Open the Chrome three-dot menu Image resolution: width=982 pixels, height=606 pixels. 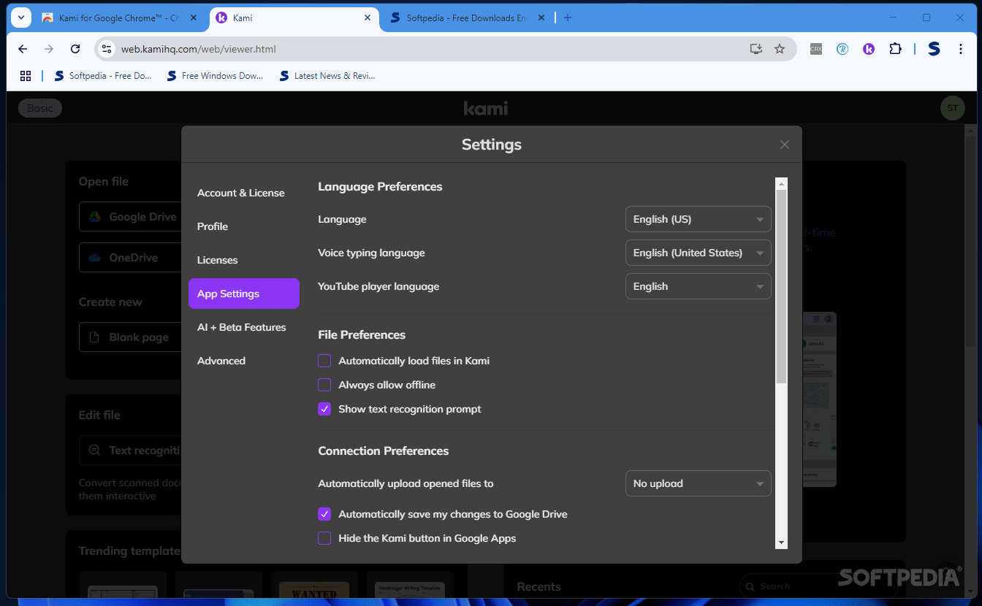point(960,49)
